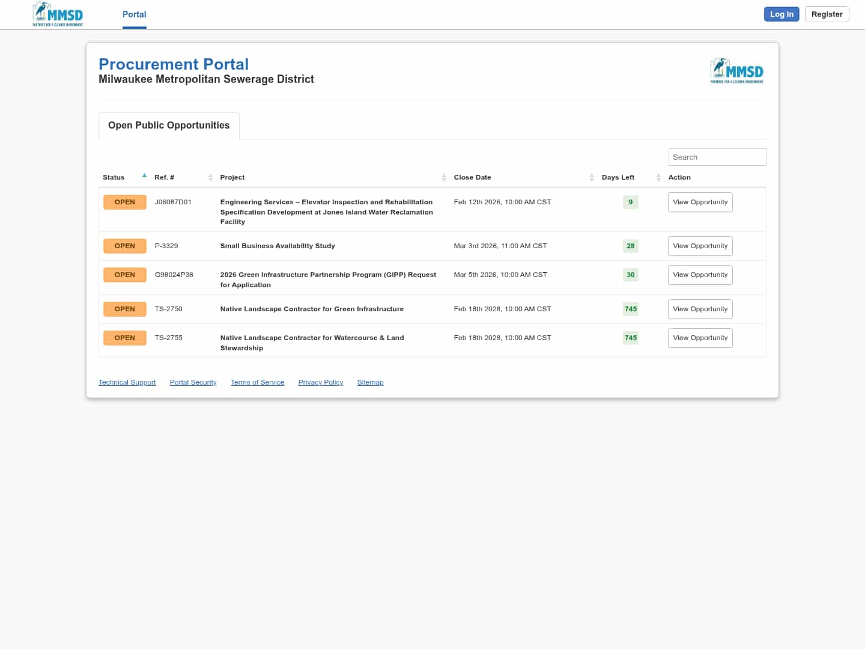Click the MMSD logo beside the Procurement Portal heading
Screen dimensions: 865x649
tap(736, 71)
